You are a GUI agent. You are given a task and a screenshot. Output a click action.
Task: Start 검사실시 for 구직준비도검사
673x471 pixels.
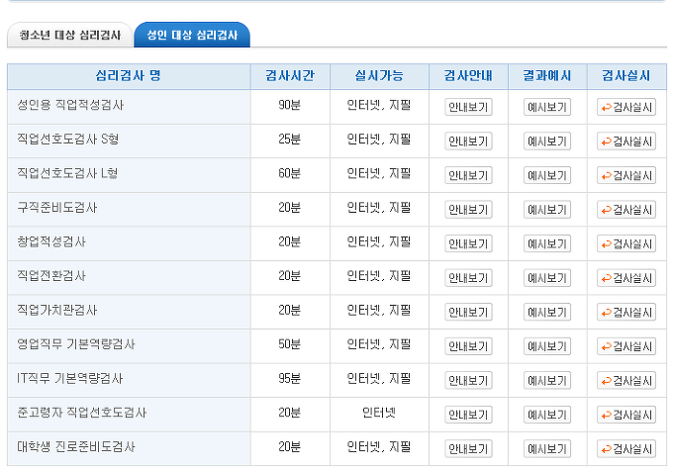click(x=626, y=210)
